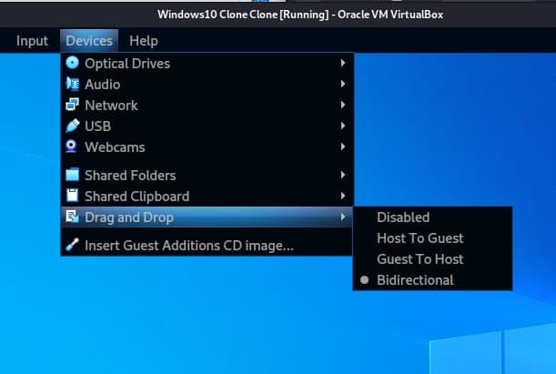The width and height of the screenshot is (556, 374).
Task: Click the Shared Folders folder icon
Action: pyautogui.click(x=72, y=176)
